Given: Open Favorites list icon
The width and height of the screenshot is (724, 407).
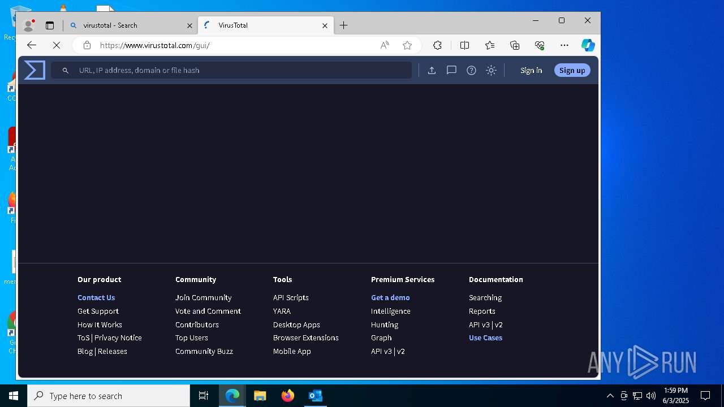Looking at the screenshot, I should coord(490,45).
